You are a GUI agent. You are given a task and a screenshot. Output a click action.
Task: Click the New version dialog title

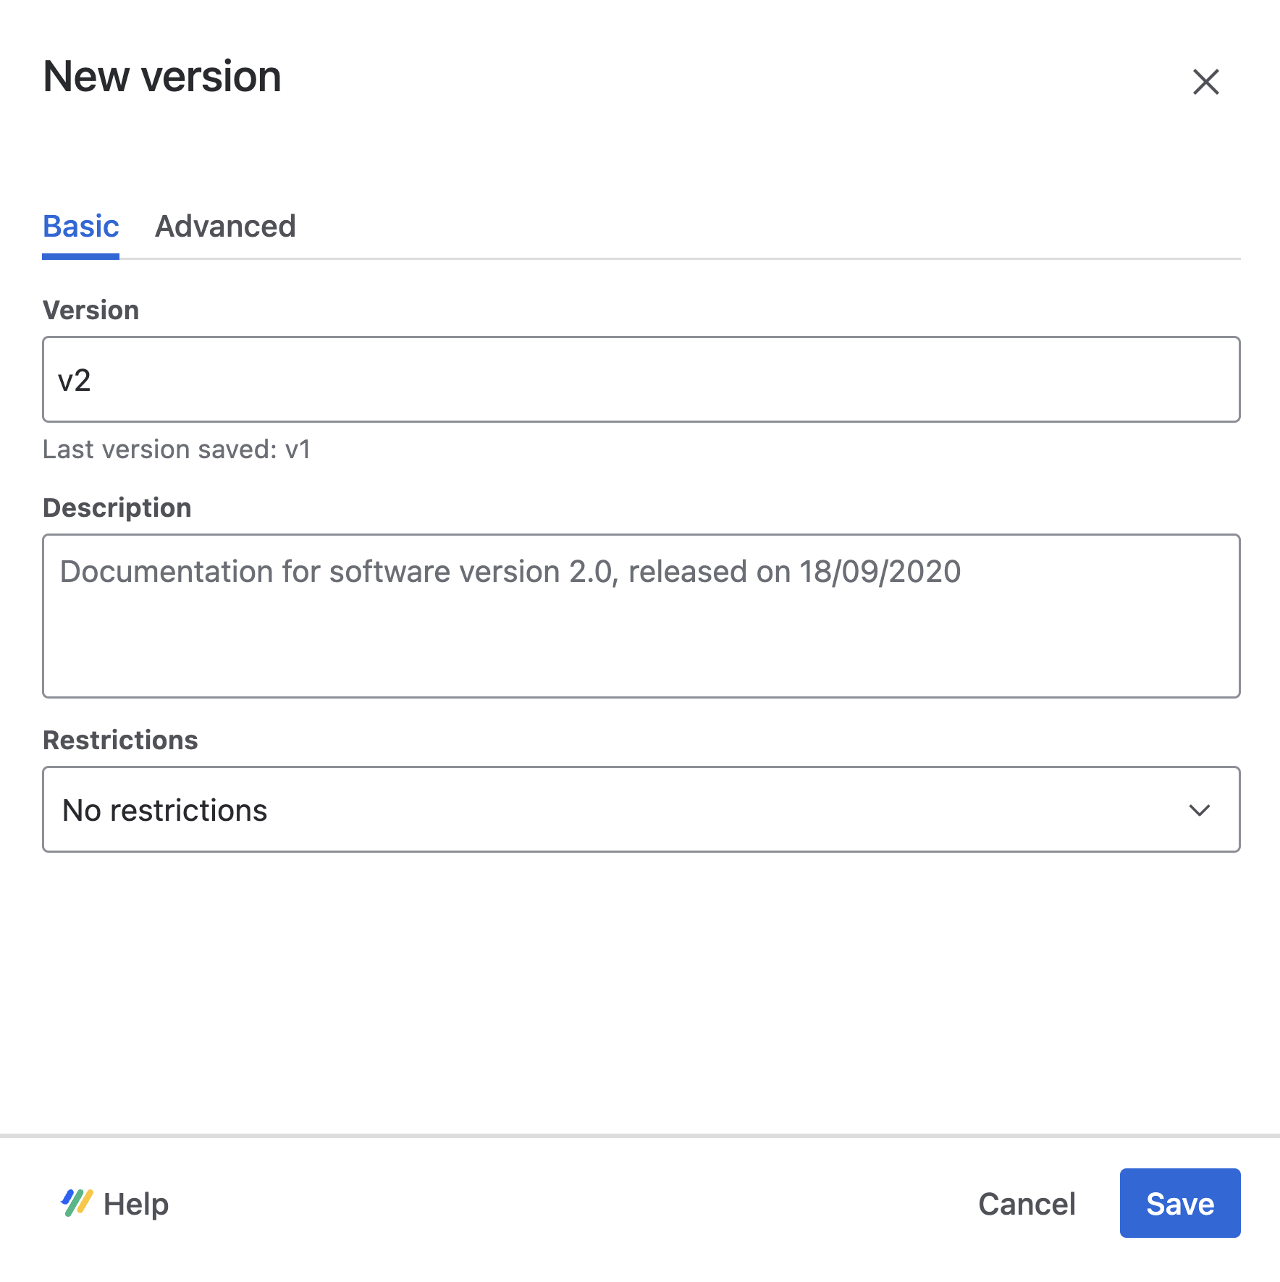[x=161, y=75]
